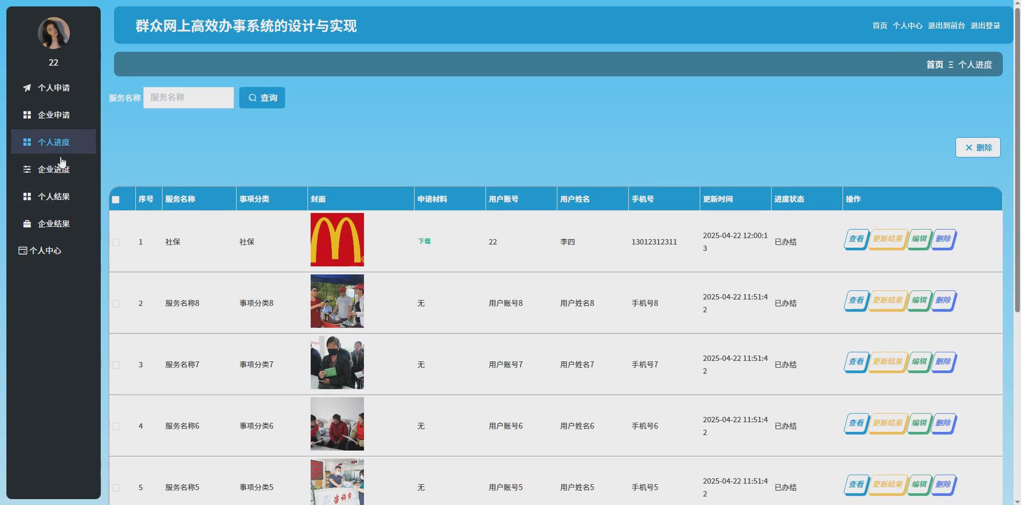Click 编辑 for the 服务名称8 row

tap(919, 300)
